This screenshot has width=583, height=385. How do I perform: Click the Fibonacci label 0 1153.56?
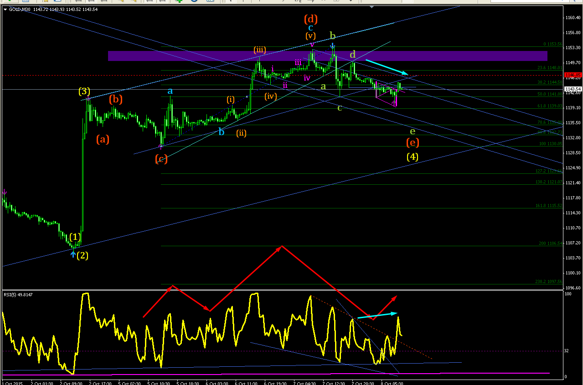click(552, 45)
